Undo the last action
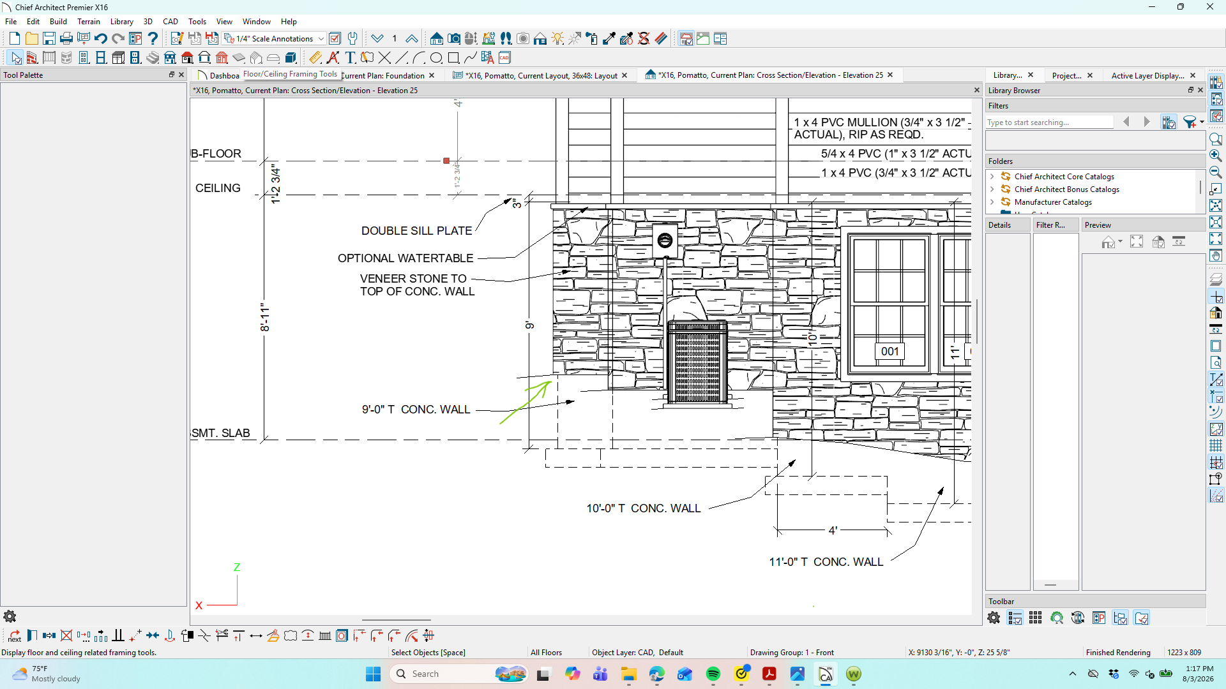 101,39
